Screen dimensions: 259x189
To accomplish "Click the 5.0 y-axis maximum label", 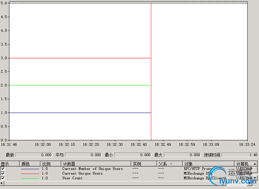I will pos(3,3).
